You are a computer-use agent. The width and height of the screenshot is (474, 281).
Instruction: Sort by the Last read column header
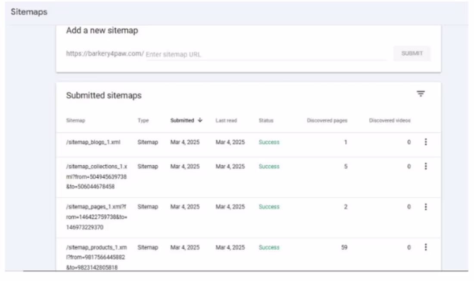226,120
